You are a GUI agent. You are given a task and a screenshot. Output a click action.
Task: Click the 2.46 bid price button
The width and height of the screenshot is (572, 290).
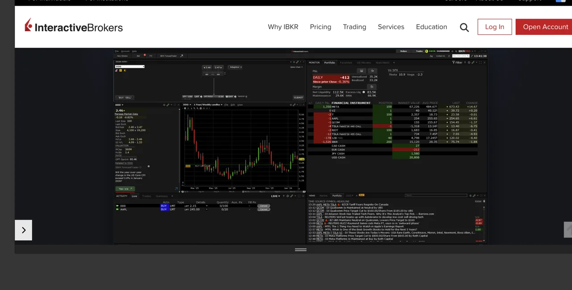[x=207, y=67]
